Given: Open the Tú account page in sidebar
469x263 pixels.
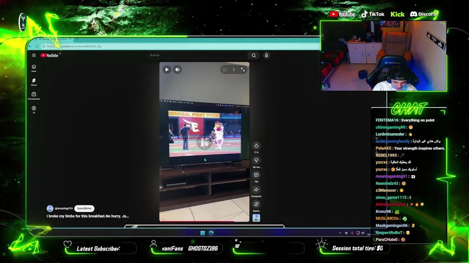Looking at the screenshot, I should point(34,110).
